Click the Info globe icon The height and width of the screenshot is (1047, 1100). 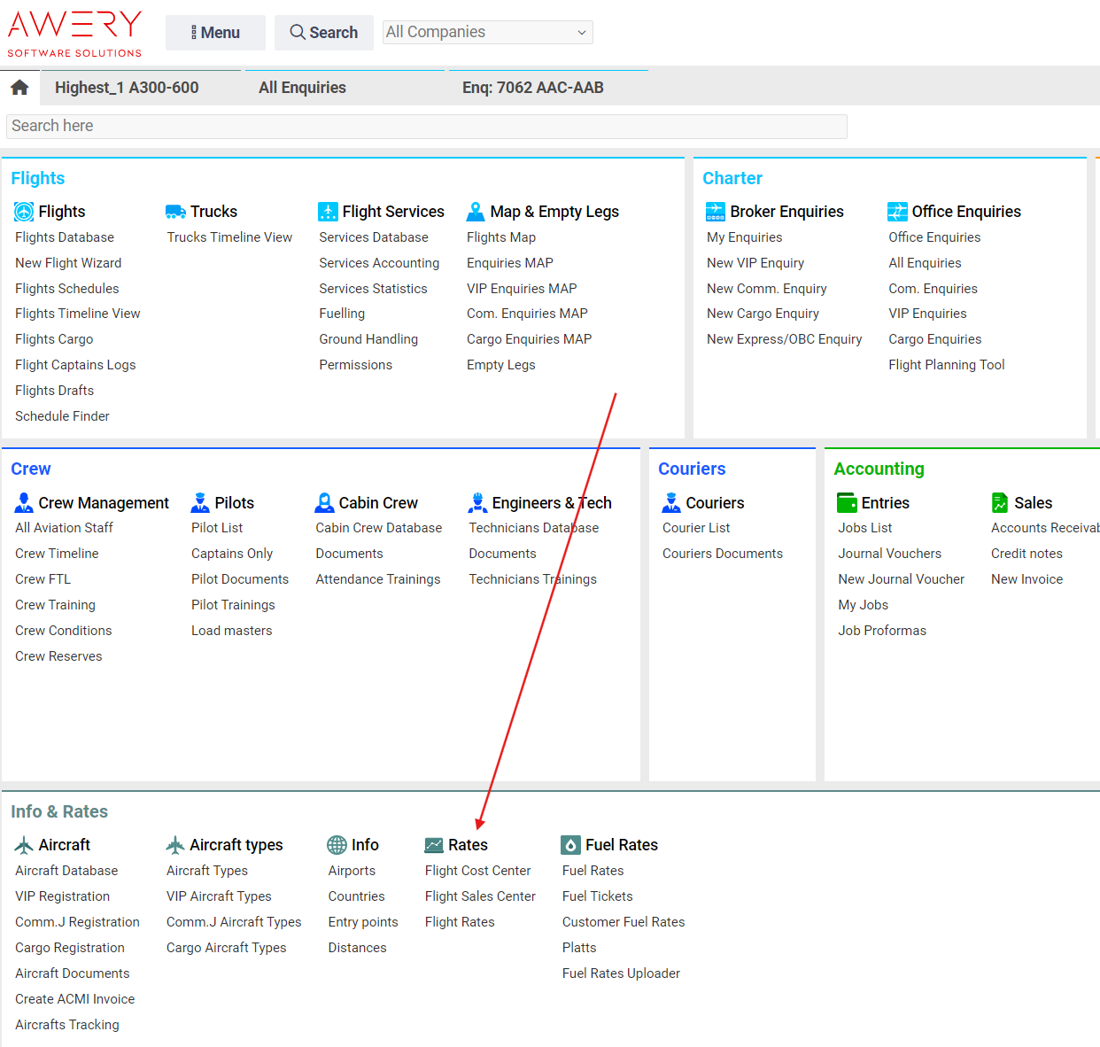tap(337, 845)
